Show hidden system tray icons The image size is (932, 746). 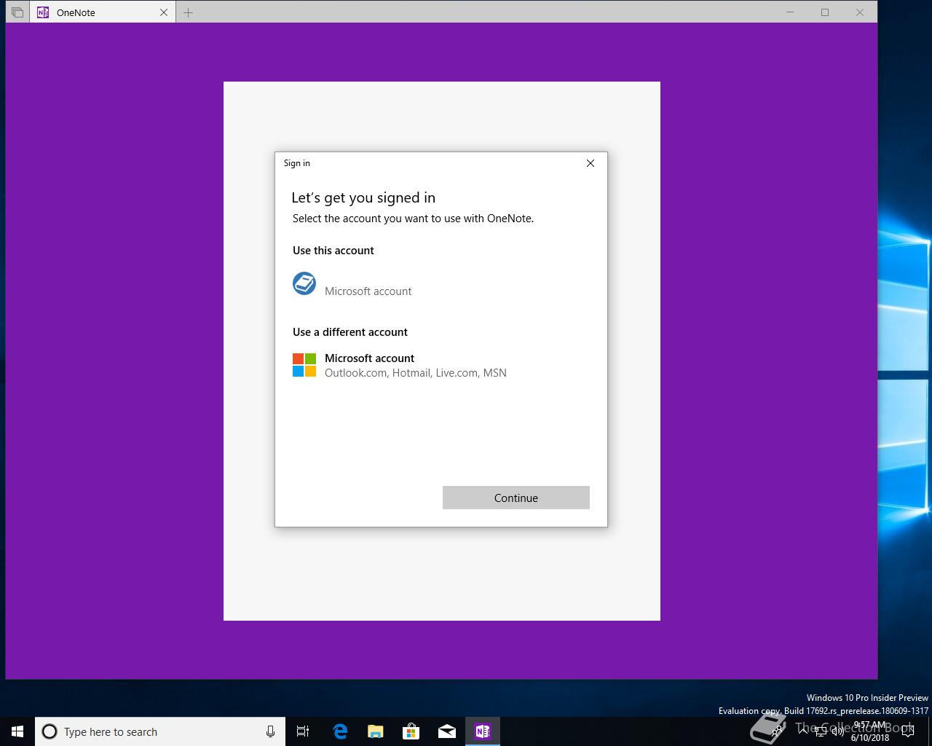pyautogui.click(x=804, y=732)
